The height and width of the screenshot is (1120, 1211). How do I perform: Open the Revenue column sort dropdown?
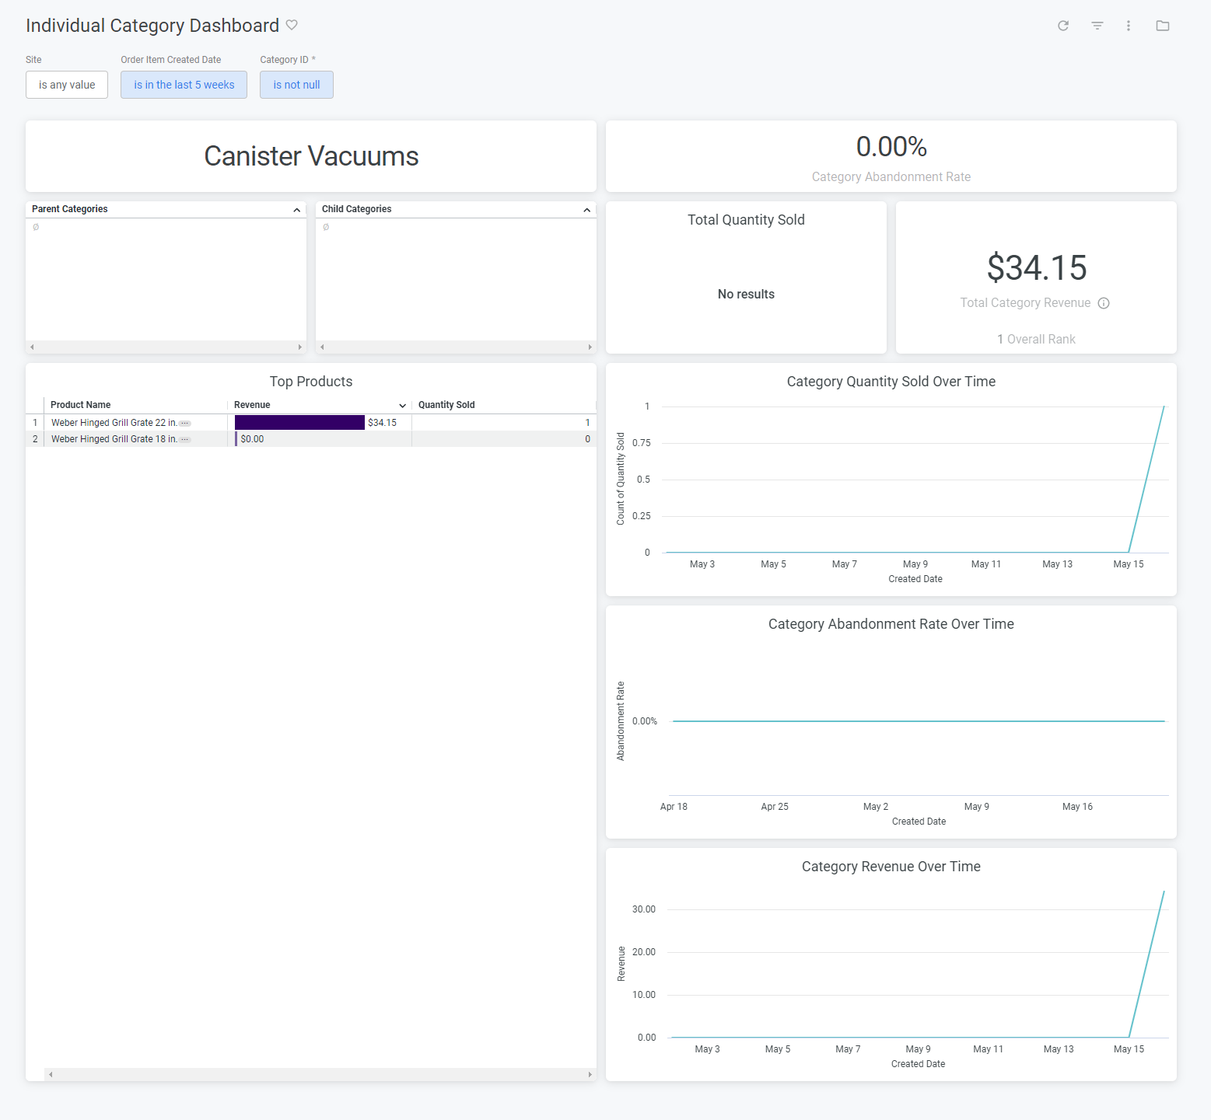click(x=401, y=404)
